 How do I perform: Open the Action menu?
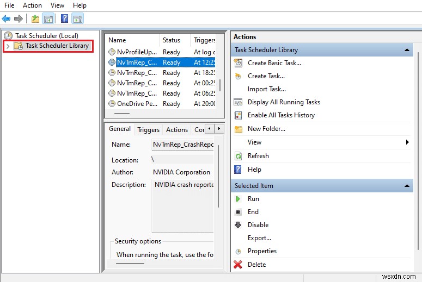(x=32, y=5)
